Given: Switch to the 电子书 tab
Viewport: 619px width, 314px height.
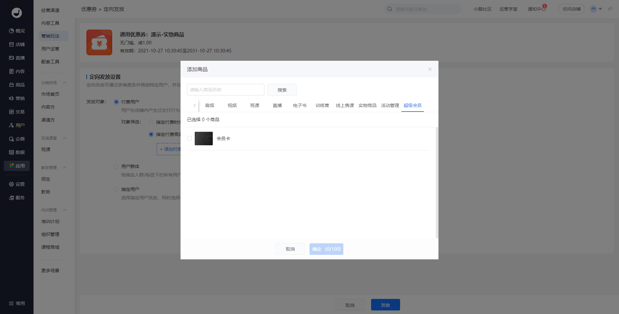Looking at the screenshot, I should tap(300, 105).
